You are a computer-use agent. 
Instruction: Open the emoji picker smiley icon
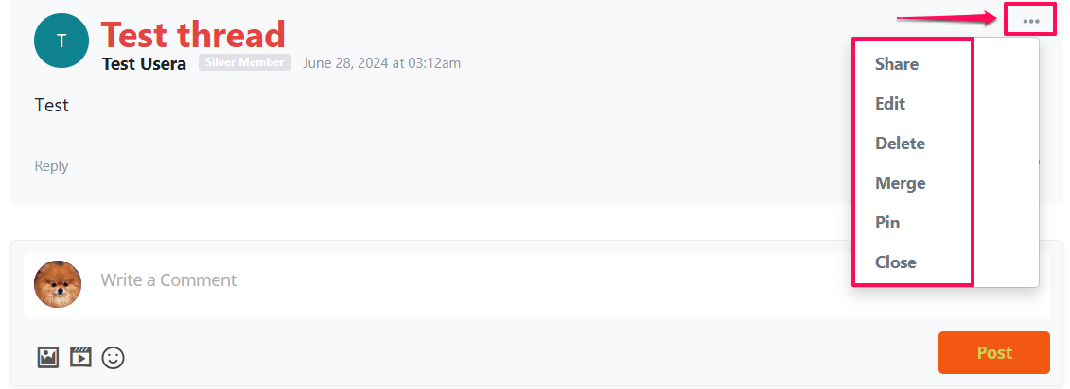coord(114,357)
